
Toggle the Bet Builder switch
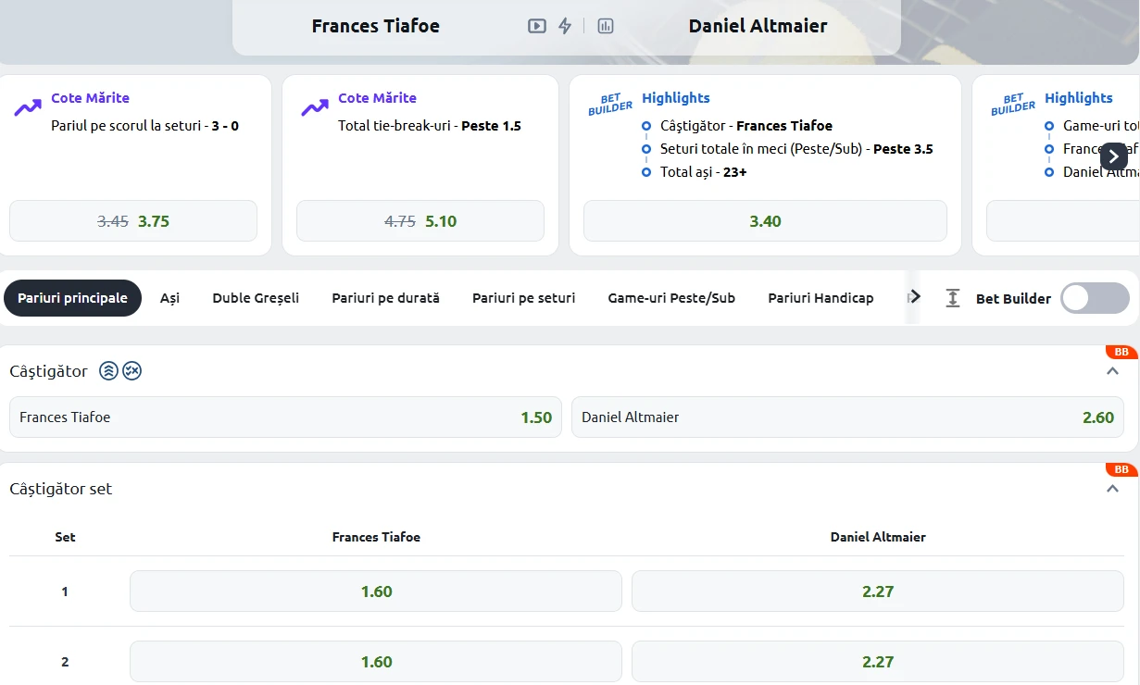1095,298
